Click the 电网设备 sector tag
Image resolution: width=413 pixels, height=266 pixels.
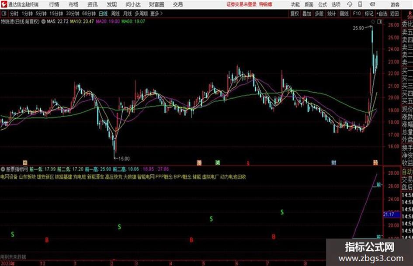coord(9,177)
